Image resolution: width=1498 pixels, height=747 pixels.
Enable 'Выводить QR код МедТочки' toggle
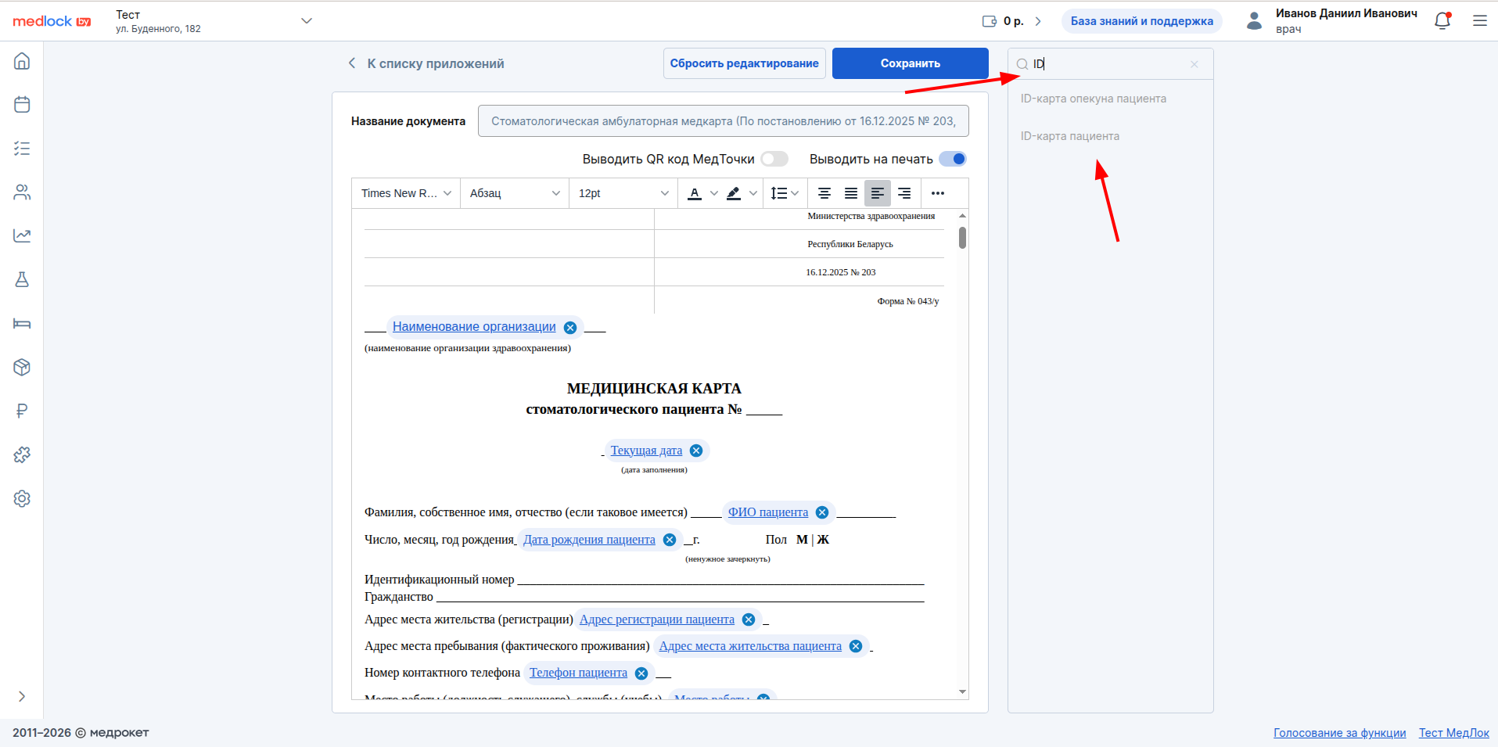click(774, 160)
